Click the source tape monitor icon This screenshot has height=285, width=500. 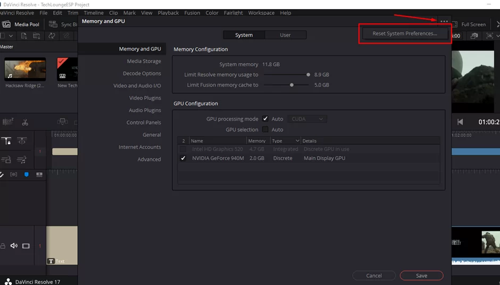[x=63, y=121]
